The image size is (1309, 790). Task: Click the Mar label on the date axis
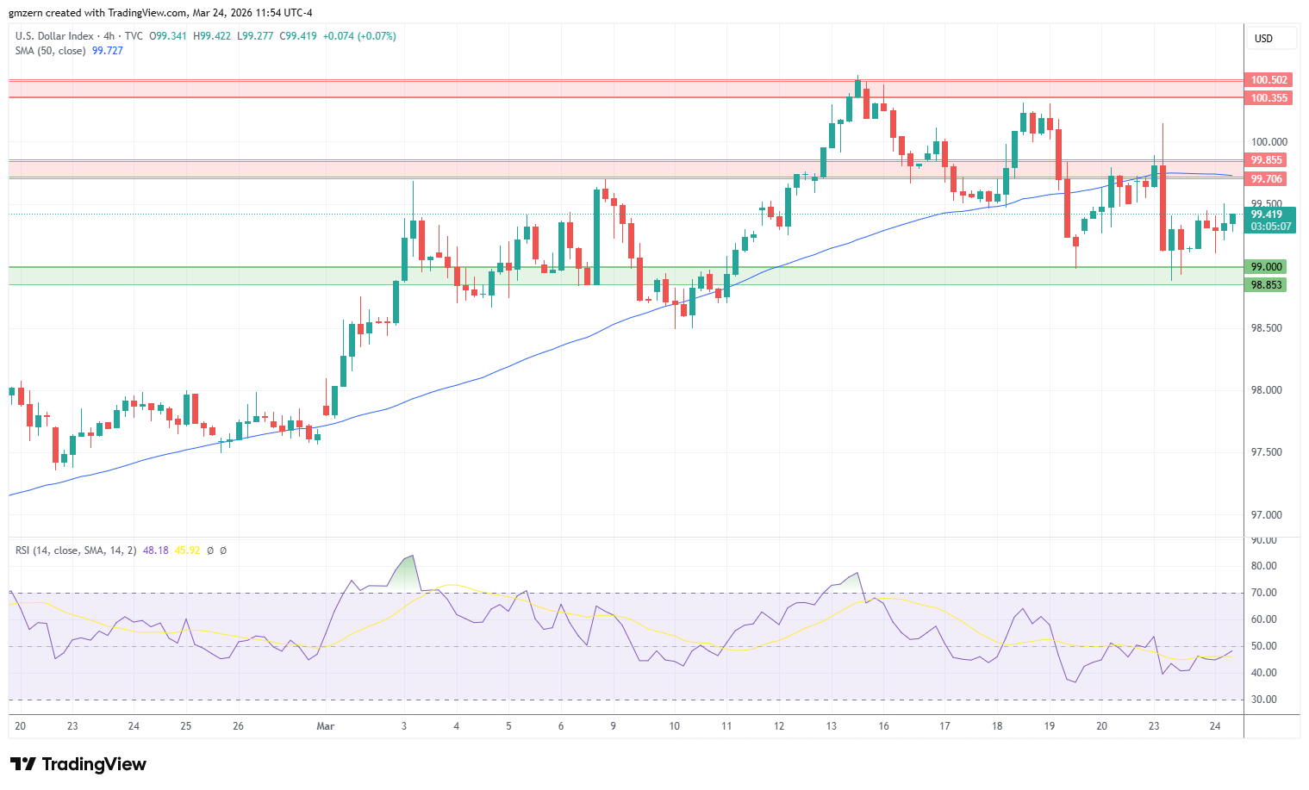(x=326, y=726)
